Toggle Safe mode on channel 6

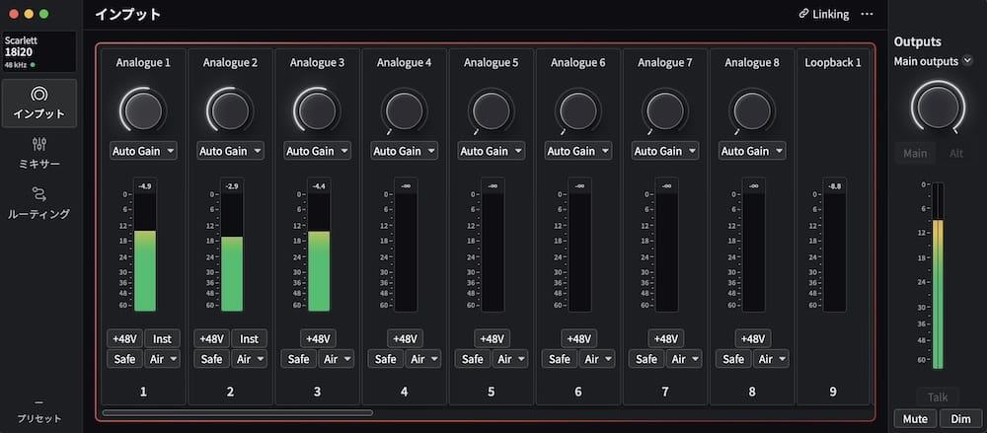(x=559, y=359)
